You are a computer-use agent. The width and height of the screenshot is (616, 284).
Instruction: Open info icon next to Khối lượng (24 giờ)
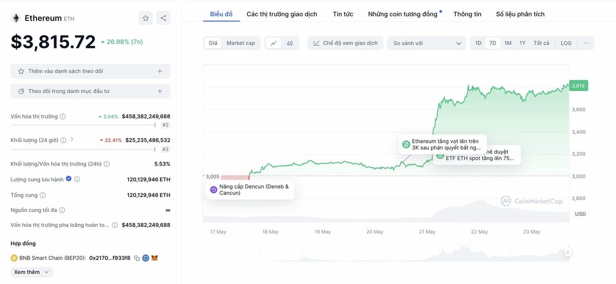pos(64,140)
